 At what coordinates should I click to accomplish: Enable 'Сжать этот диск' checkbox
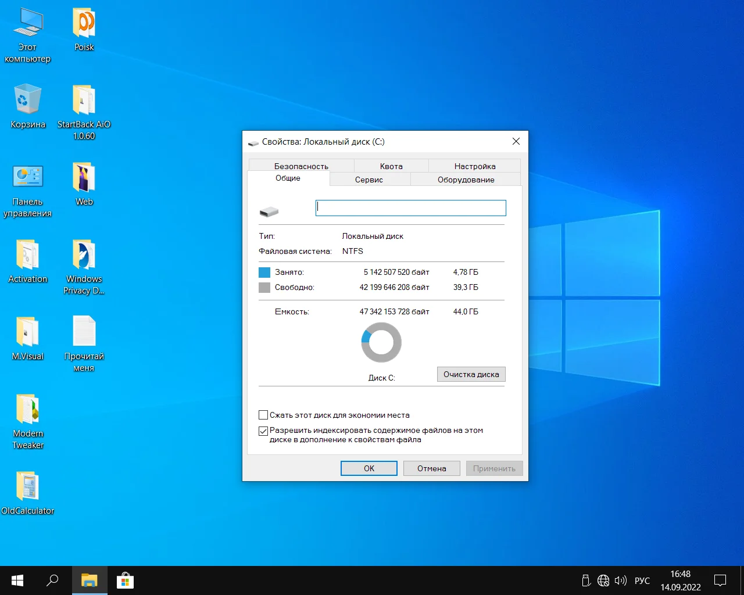point(263,415)
